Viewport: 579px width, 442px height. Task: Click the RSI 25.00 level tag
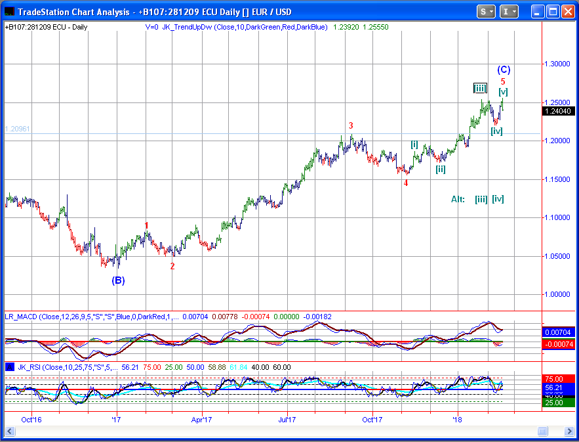[558, 403]
